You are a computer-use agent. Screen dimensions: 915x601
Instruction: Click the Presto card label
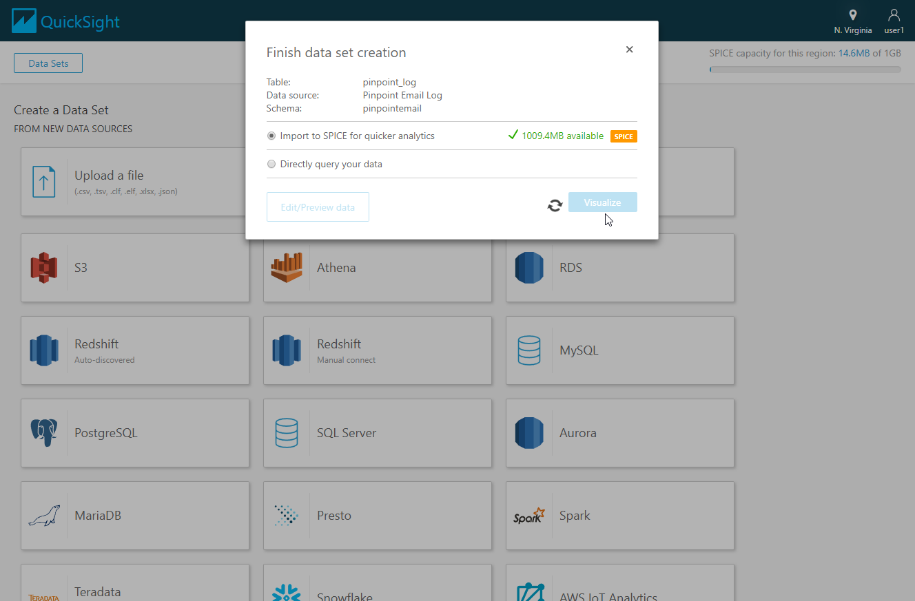(334, 516)
